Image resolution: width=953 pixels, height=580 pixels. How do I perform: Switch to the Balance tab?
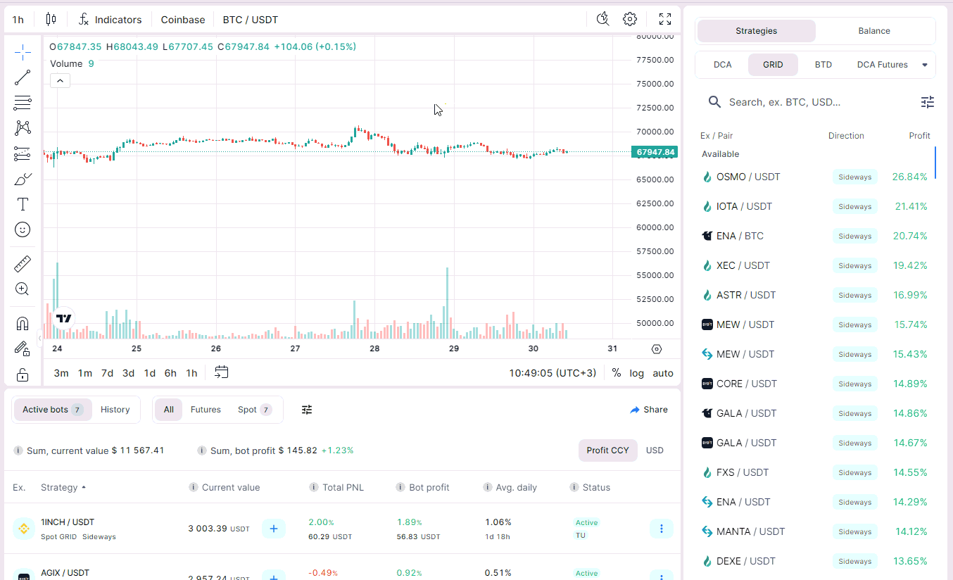point(874,31)
